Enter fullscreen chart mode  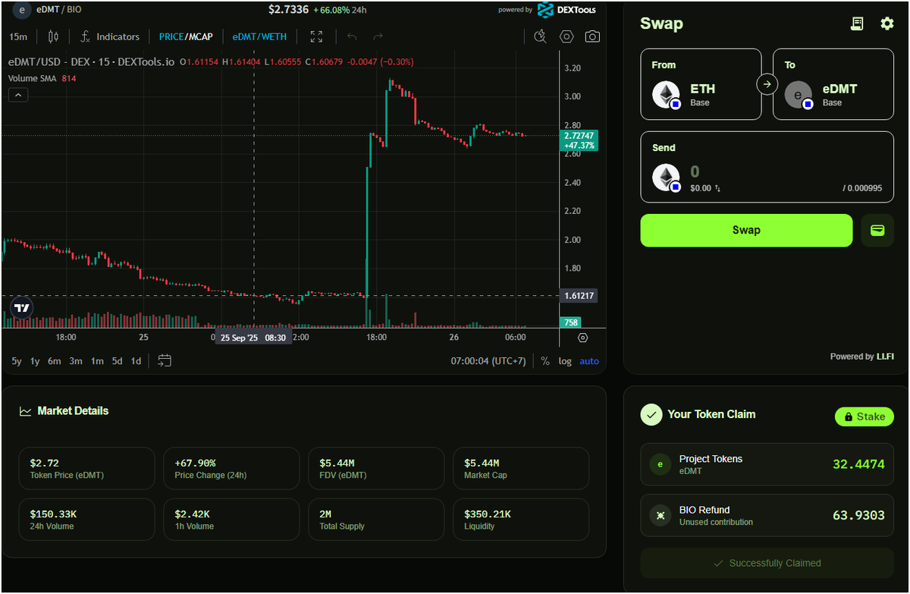pos(317,36)
